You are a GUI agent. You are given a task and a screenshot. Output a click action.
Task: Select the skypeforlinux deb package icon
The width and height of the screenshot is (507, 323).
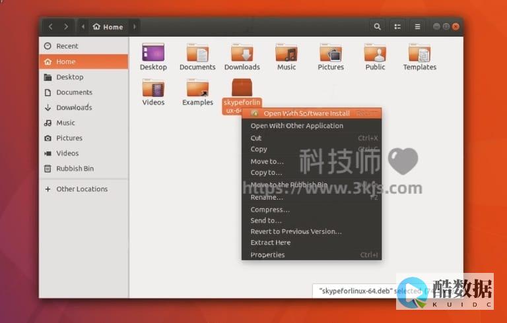242,87
